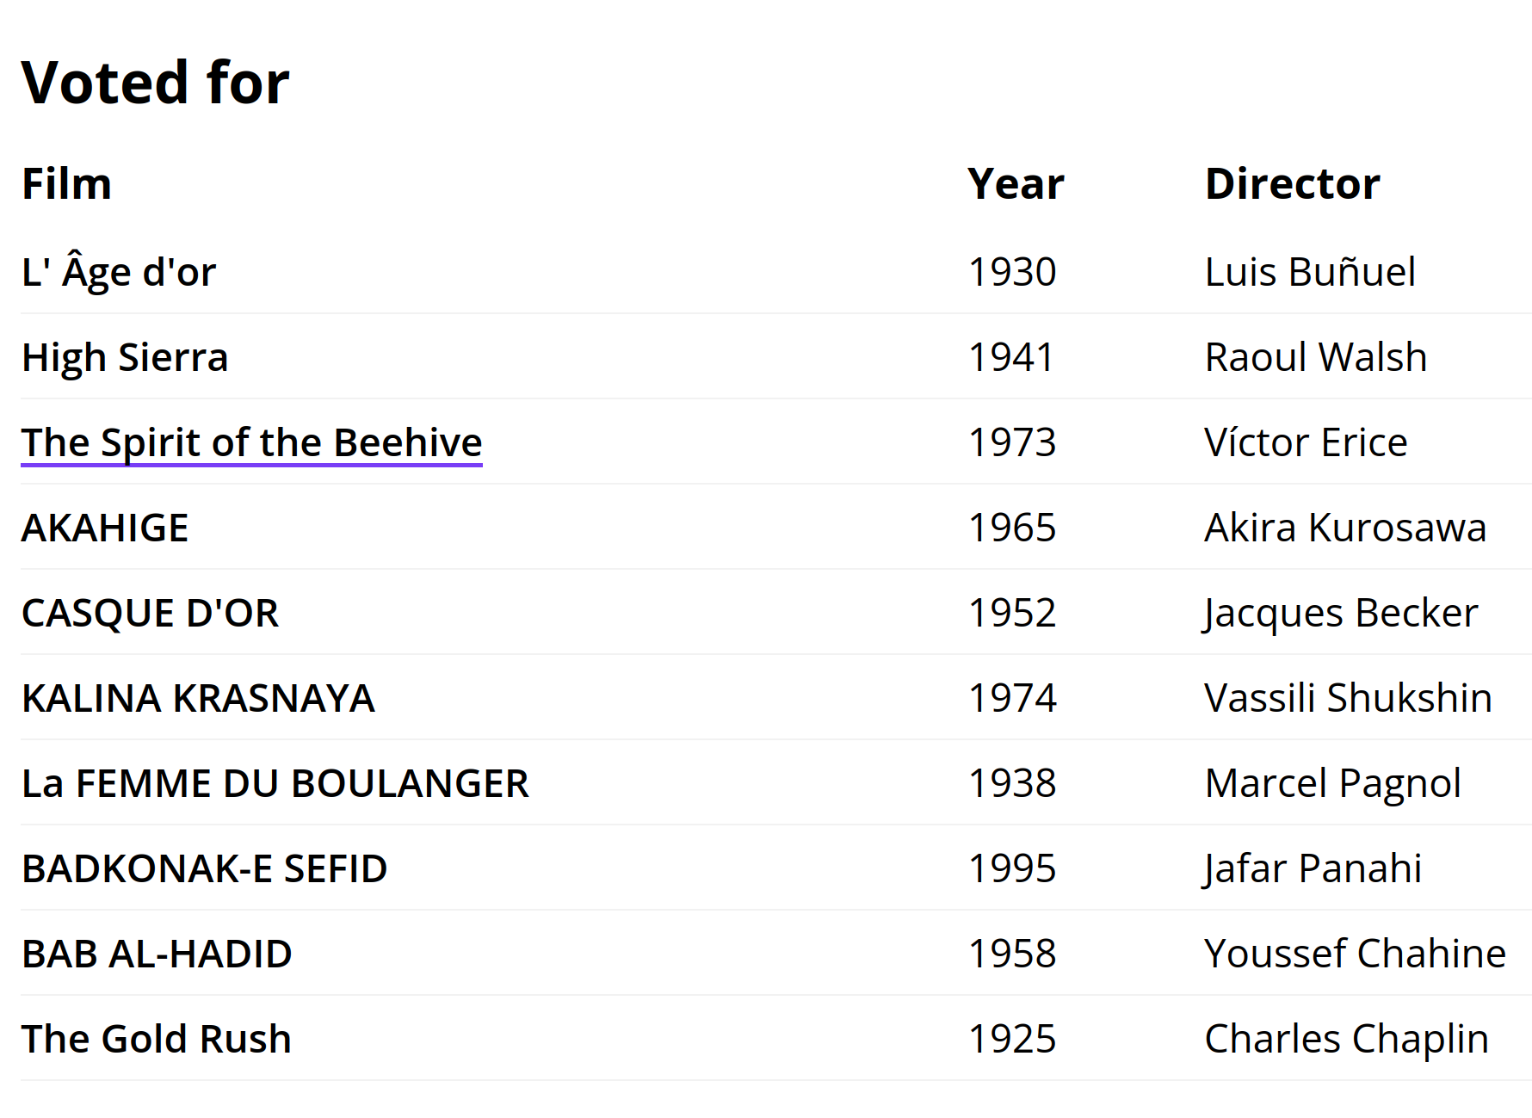The image size is (1532, 1118).
Task: Select director Luis Buñuel
Action: click(x=1310, y=272)
